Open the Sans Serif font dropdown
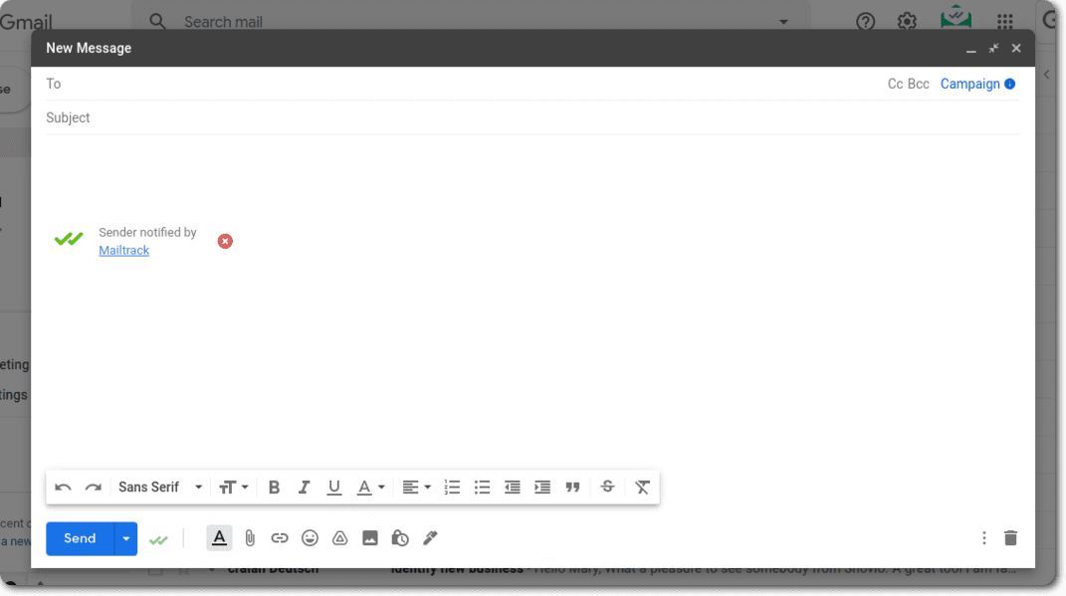Image resolution: width=1066 pixels, height=596 pixels. pos(159,488)
